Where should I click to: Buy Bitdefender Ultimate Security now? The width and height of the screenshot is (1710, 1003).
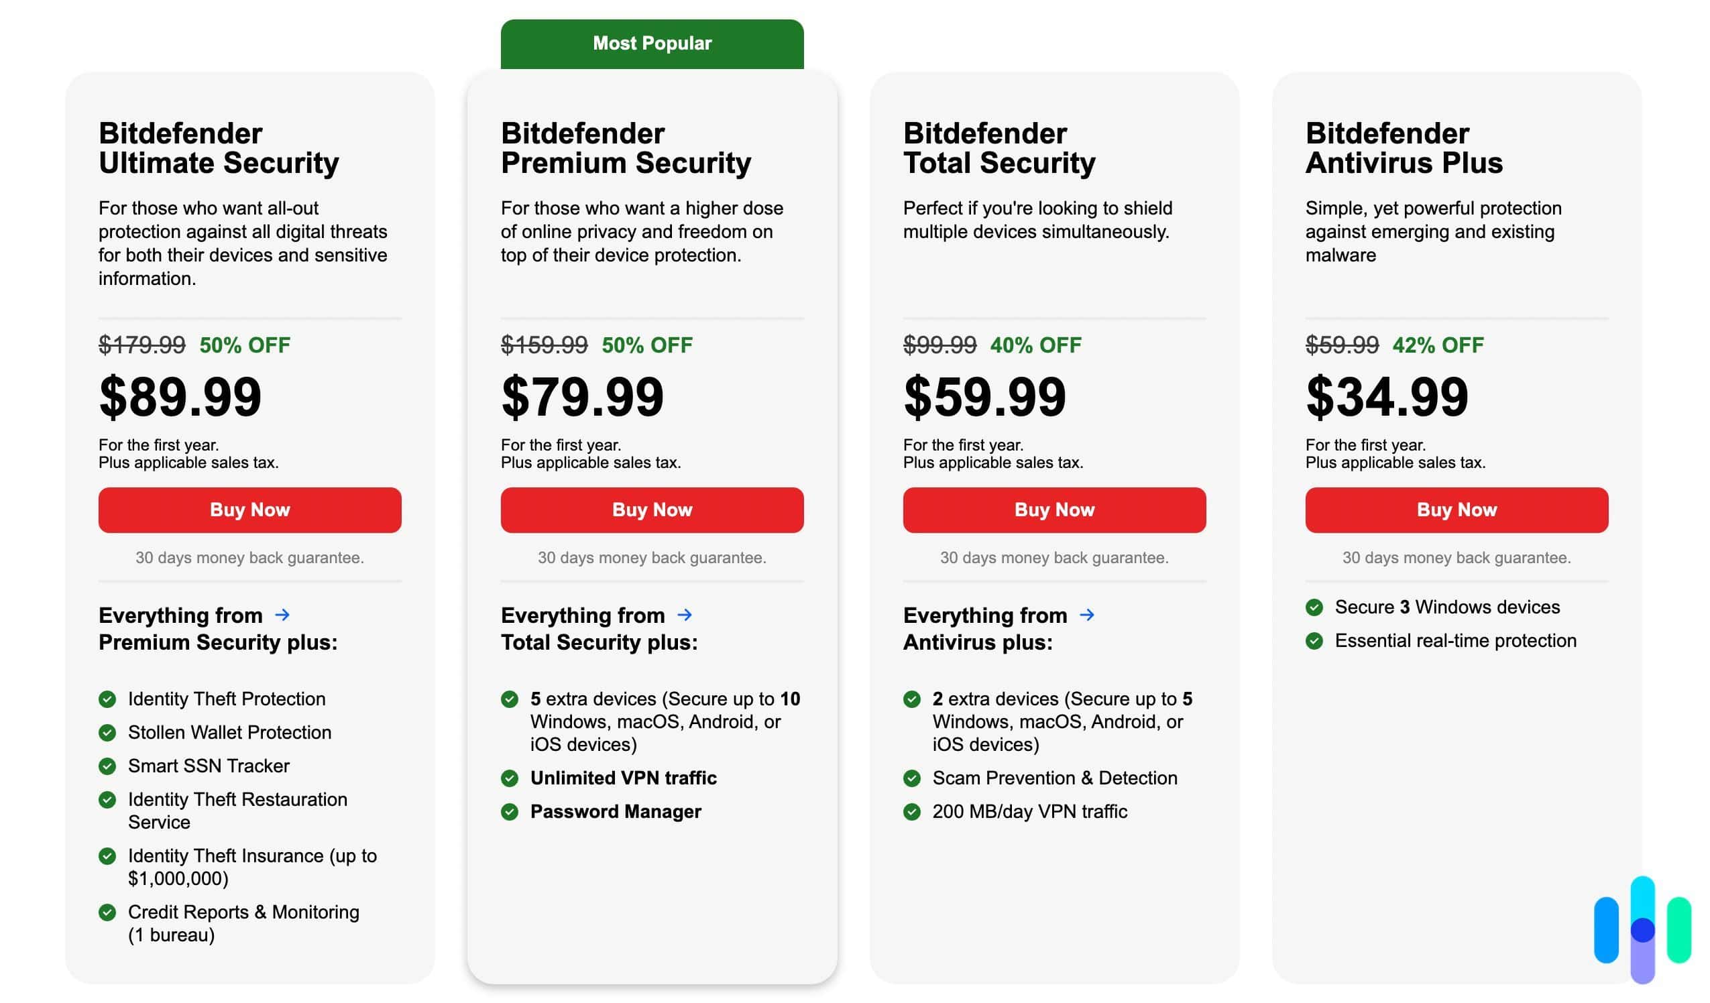tap(248, 510)
